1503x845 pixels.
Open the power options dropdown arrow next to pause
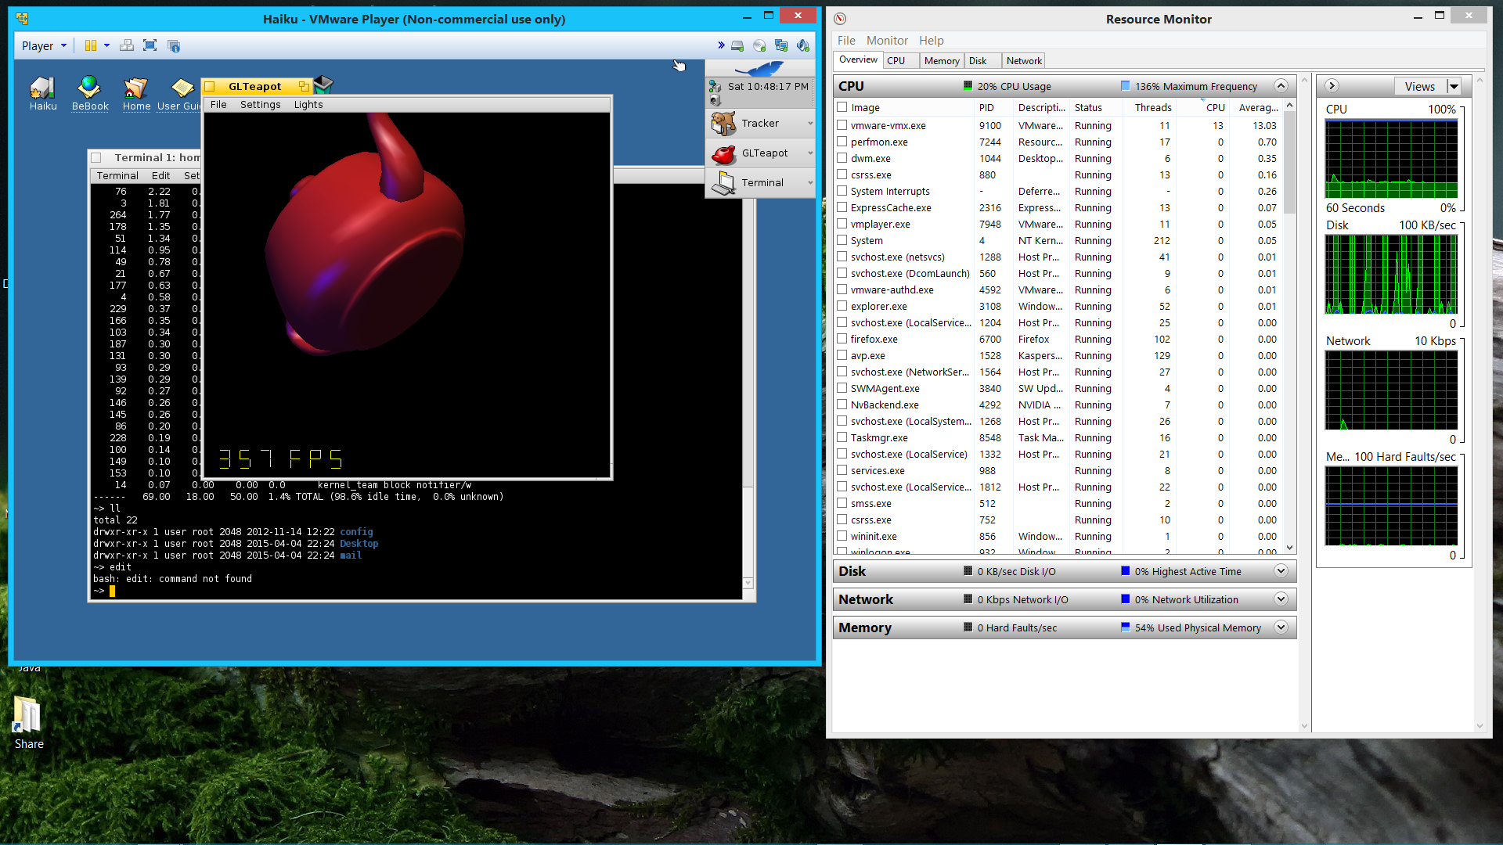coord(106,45)
